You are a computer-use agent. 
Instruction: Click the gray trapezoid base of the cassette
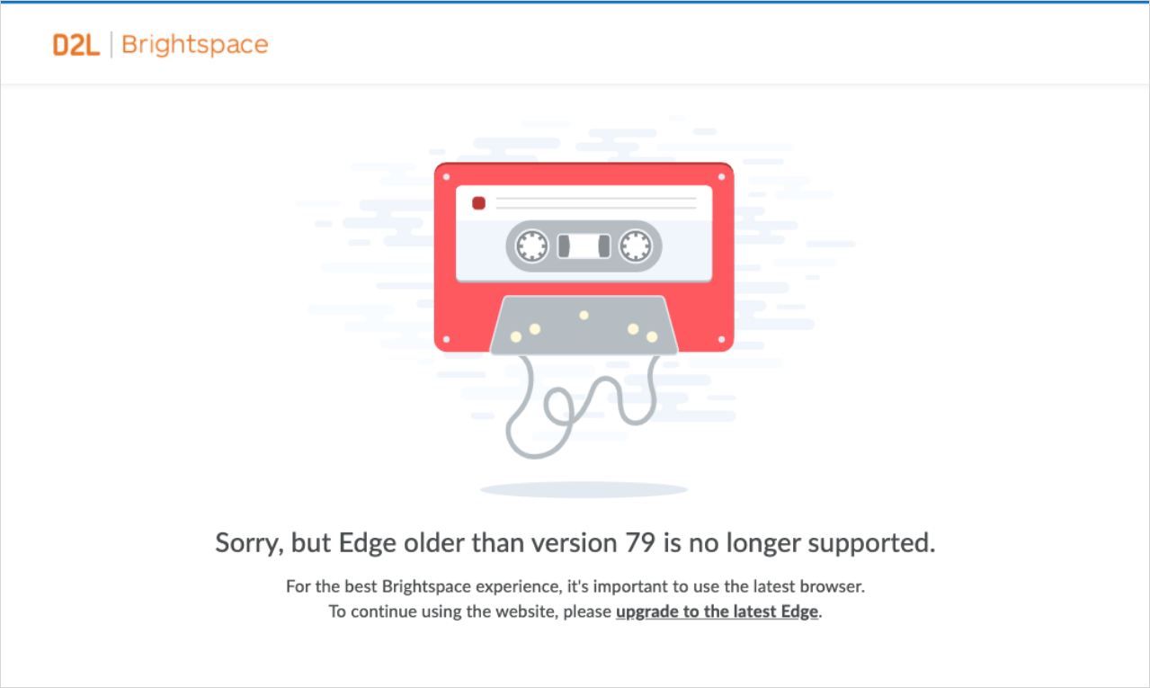pyautogui.click(x=584, y=325)
